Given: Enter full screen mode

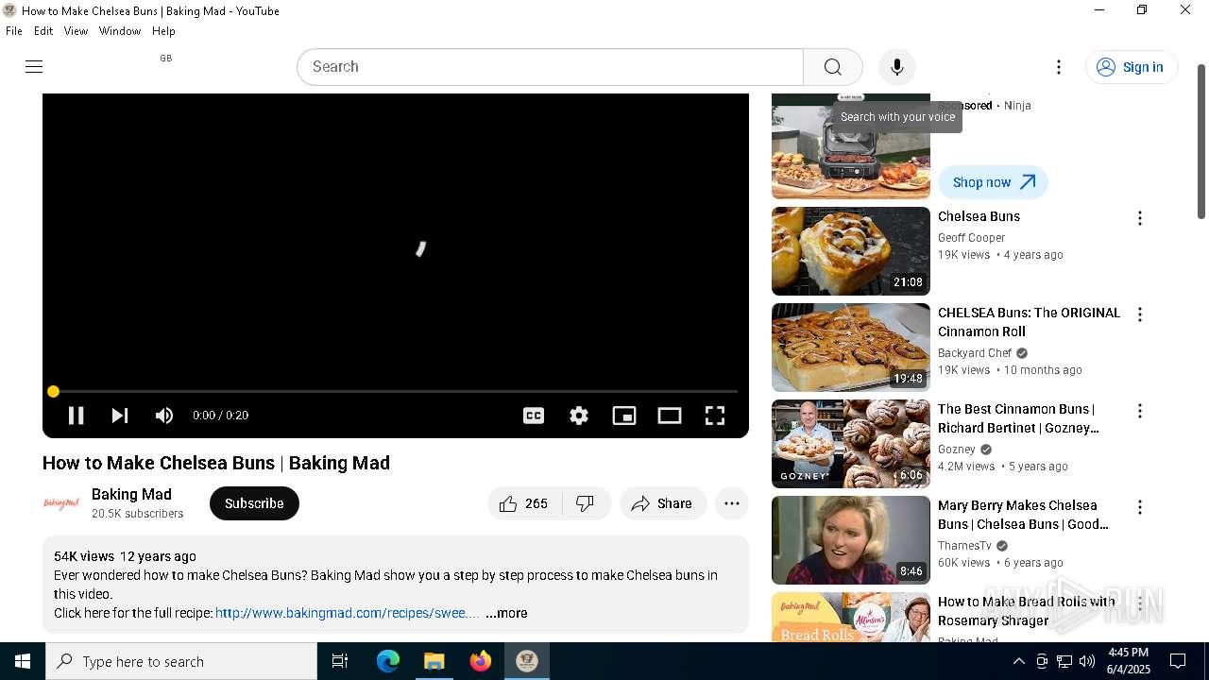Looking at the screenshot, I should click(715, 416).
